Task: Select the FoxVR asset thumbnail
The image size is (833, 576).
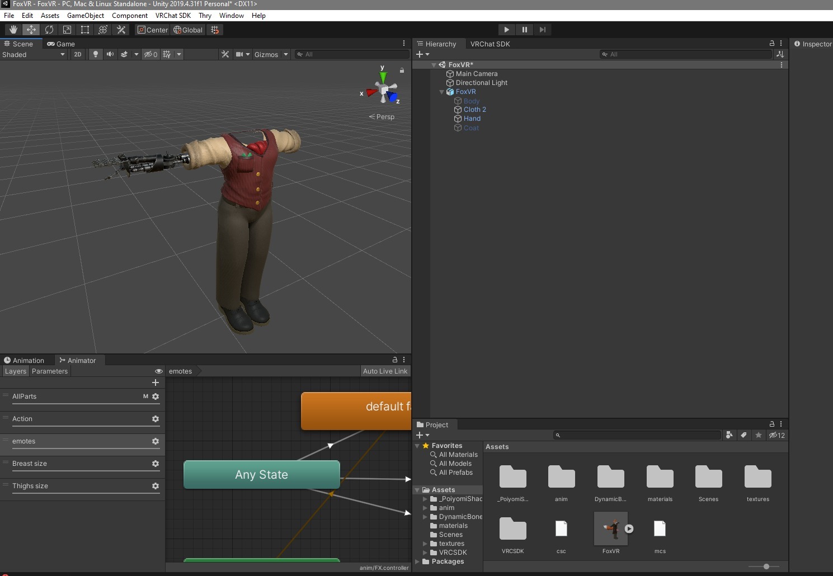Action: click(610, 528)
